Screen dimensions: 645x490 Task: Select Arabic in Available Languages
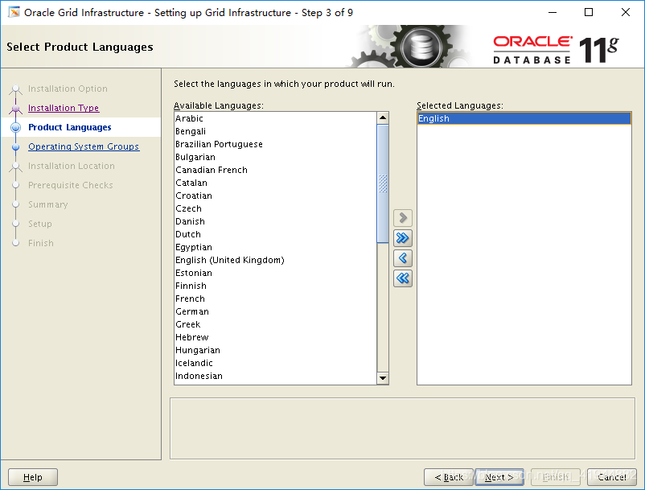tap(275, 118)
